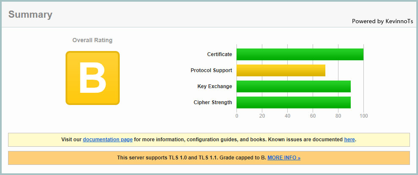Click the 'Overall Rating' label

click(93, 40)
